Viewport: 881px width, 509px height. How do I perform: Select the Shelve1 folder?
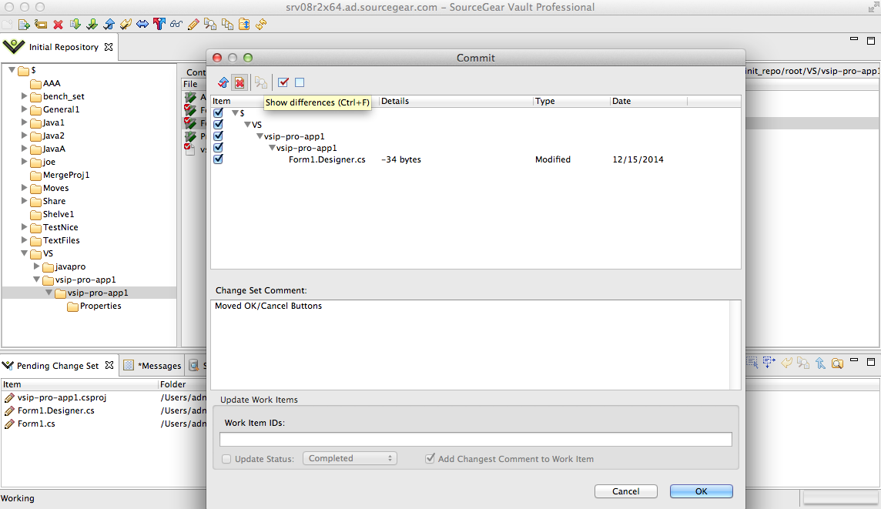pyautogui.click(x=58, y=215)
